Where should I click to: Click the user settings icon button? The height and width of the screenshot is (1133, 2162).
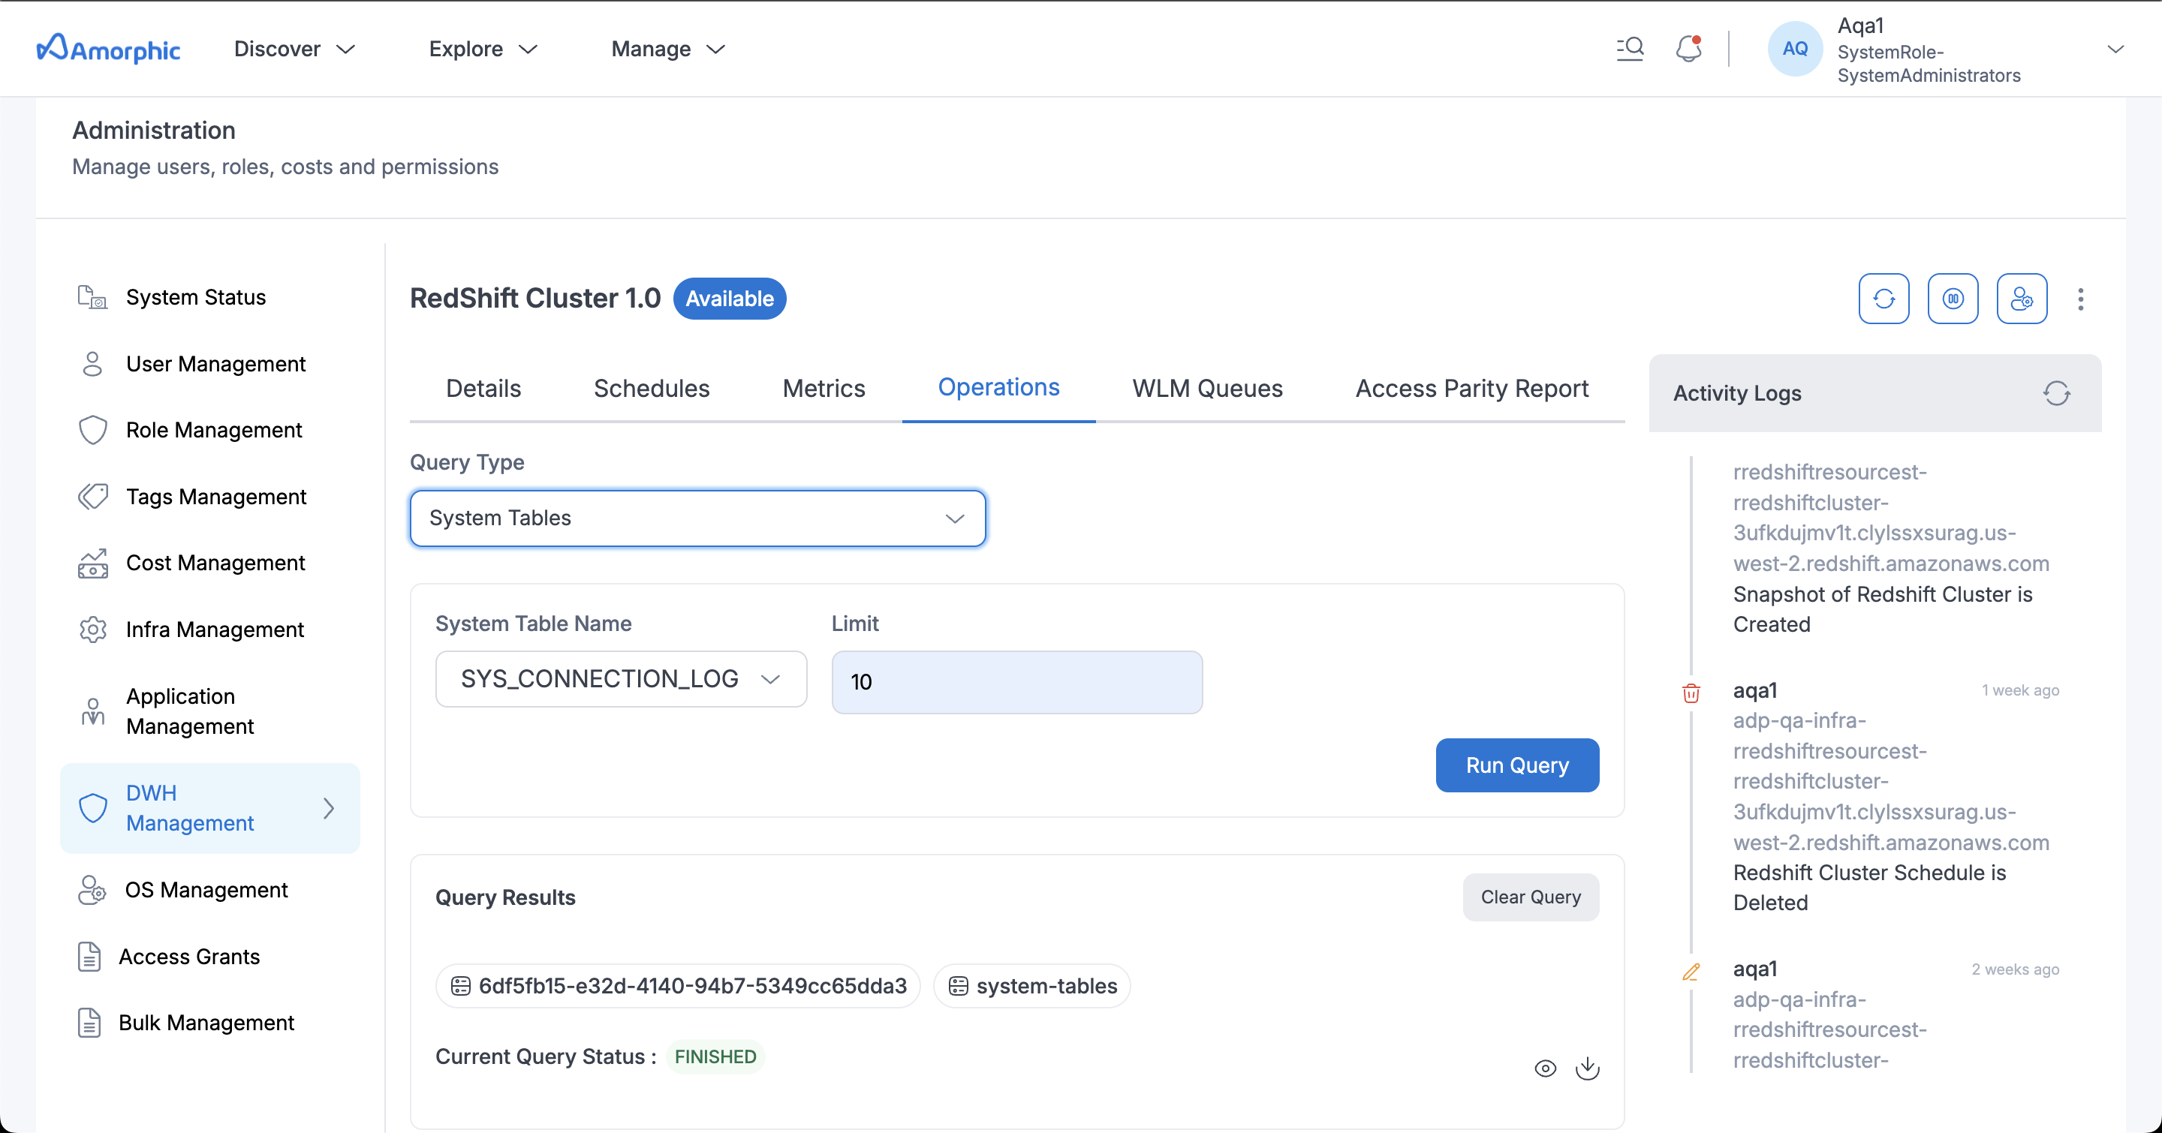click(2022, 299)
